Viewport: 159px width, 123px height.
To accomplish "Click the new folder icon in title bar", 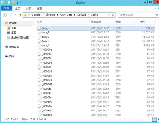I will click(13, 3).
